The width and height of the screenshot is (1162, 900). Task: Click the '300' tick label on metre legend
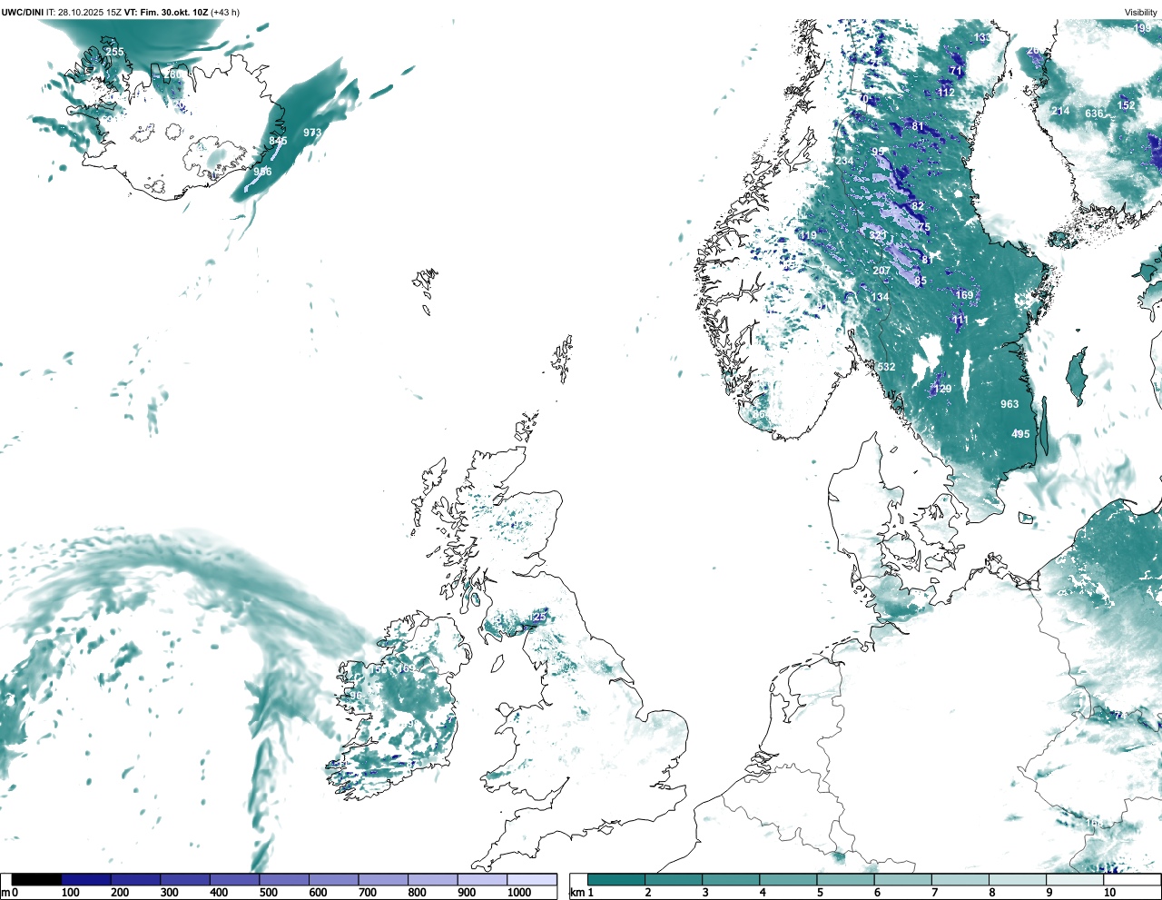pyautogui.click(x=169, y=893)
